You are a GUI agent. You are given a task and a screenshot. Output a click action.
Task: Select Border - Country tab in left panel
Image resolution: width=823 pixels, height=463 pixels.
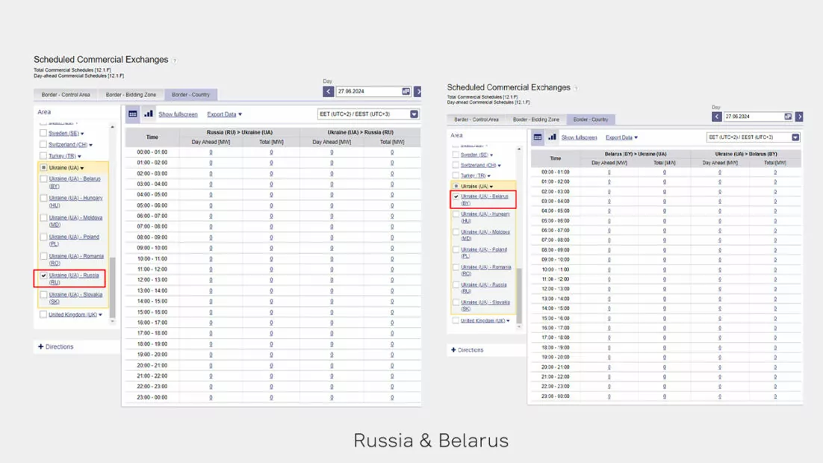(190, 95)
